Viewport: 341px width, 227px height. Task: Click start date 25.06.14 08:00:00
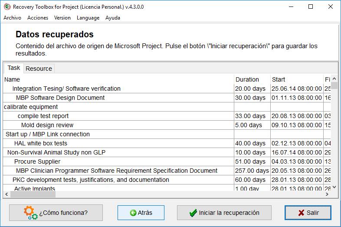pos(297,89)
